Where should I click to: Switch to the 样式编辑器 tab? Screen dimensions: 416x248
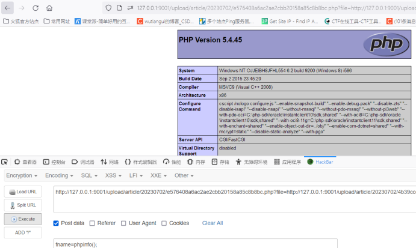click(141, 162)
